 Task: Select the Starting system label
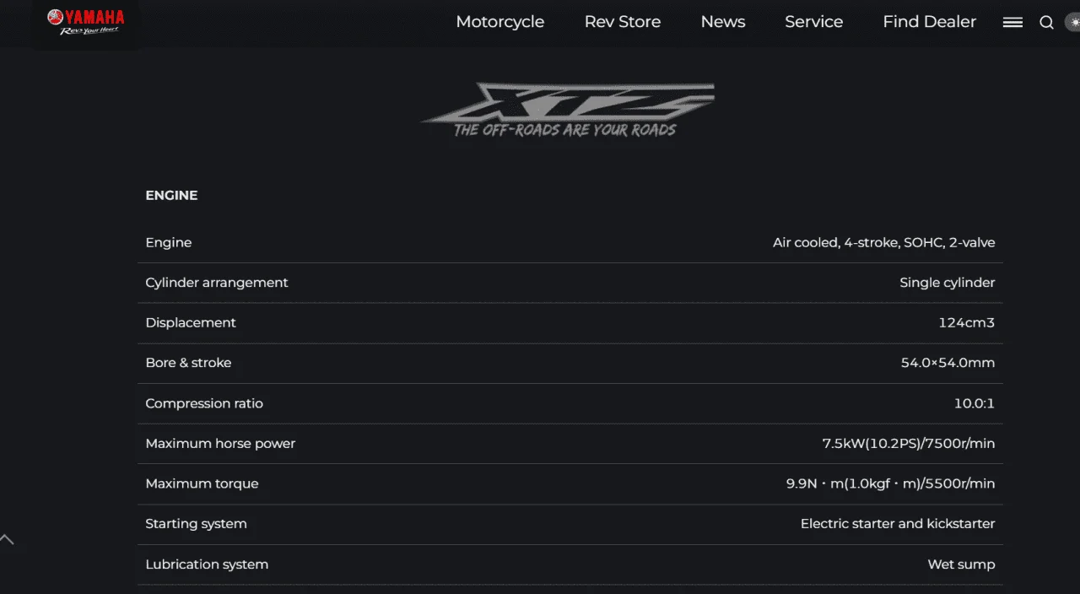[x=196, y=524]
